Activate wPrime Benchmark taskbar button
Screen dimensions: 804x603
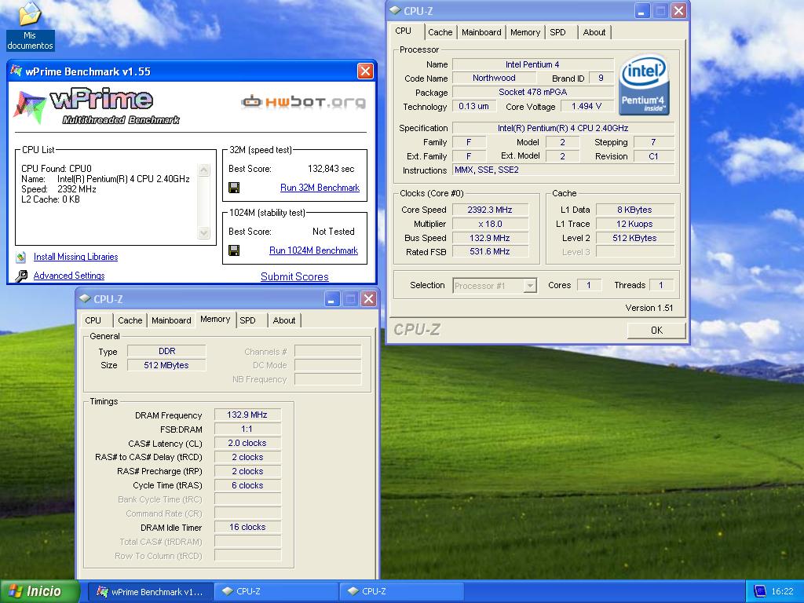pos(151,592)
